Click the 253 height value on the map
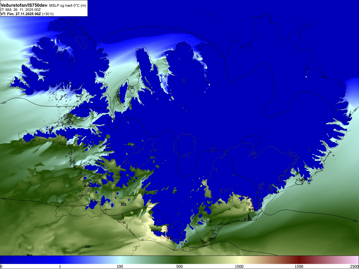This screenshot has width=359, height=269. 93,201
